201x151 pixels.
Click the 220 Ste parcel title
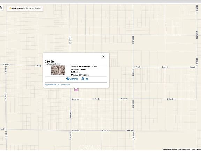pos(50,62)
